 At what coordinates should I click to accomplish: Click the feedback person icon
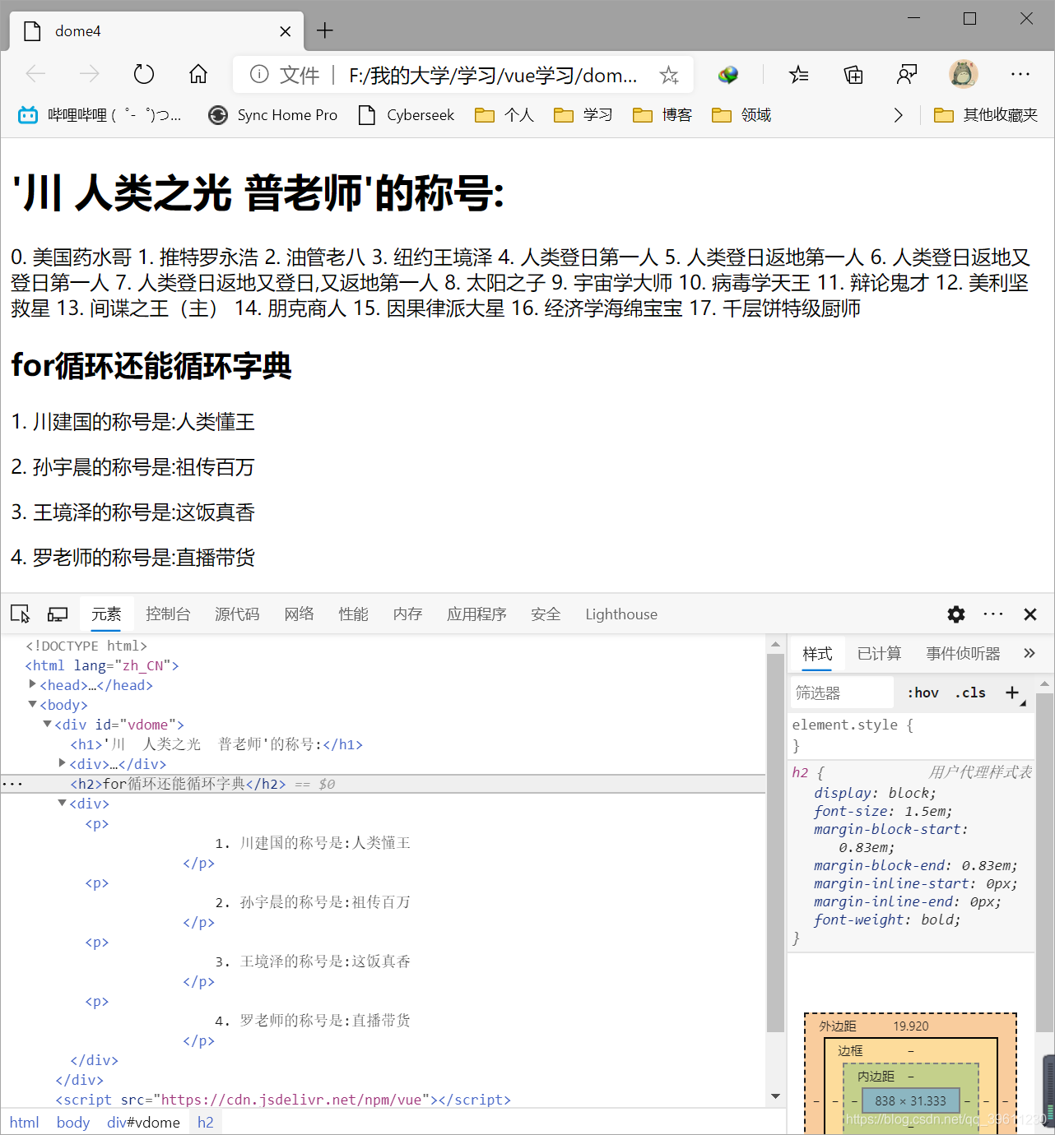pos(907,75)
